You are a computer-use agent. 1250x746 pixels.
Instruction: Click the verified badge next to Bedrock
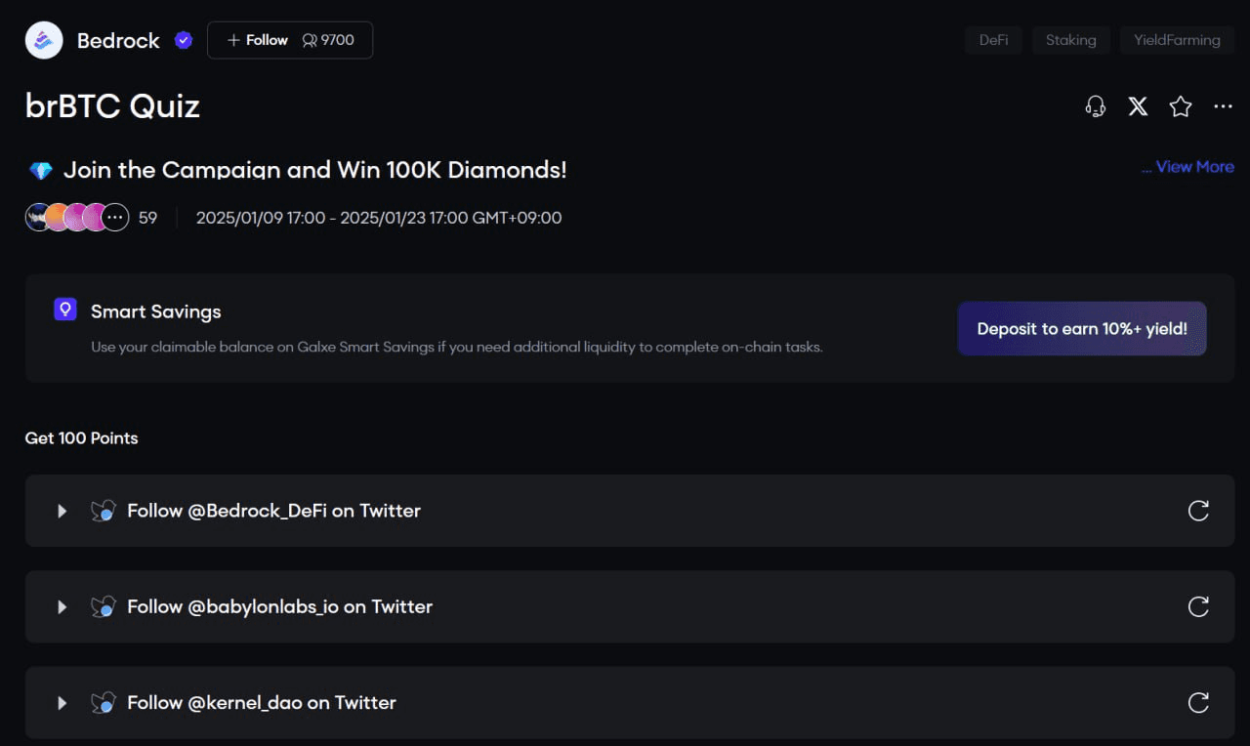pyautogui.click(x=183, y=40)
